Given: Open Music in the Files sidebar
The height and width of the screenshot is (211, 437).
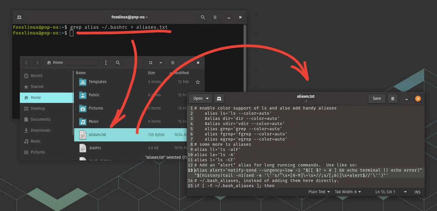Looking at the screenshot, I should pos(47,141).
